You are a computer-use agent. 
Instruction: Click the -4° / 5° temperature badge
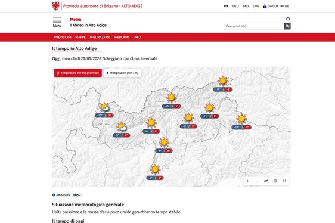tap(155, 178)
